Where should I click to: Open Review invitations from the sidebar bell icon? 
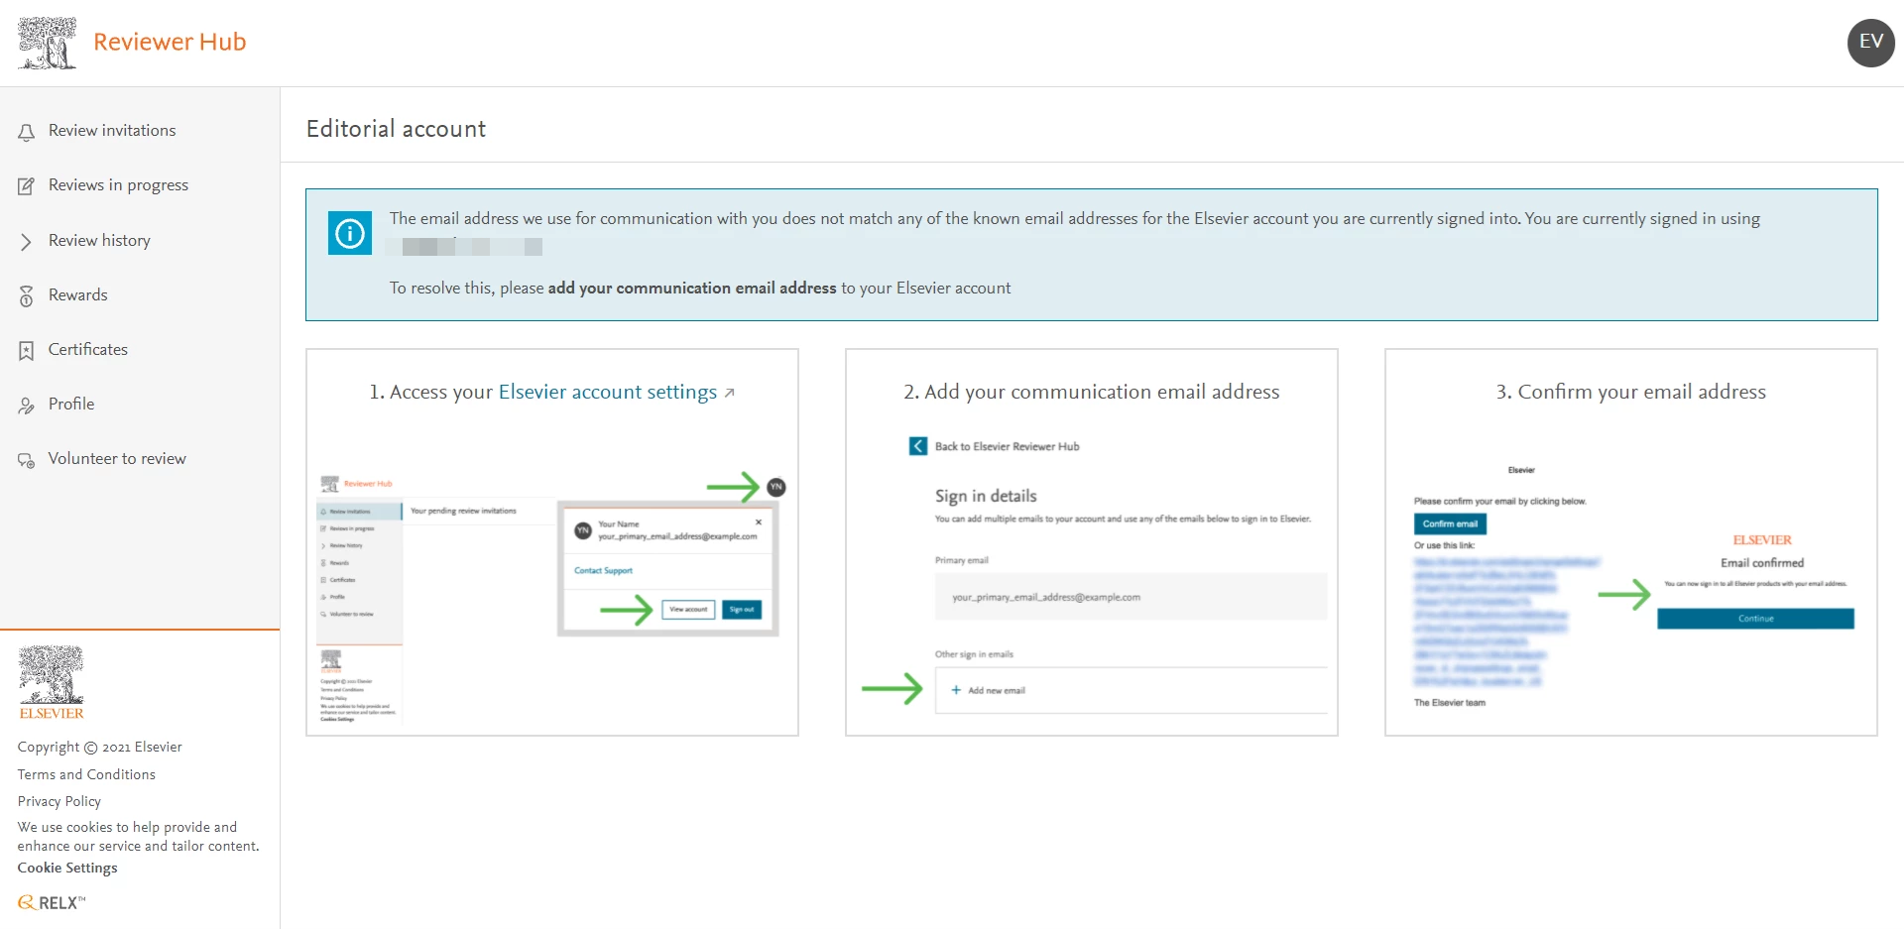[x=26, y=130]
